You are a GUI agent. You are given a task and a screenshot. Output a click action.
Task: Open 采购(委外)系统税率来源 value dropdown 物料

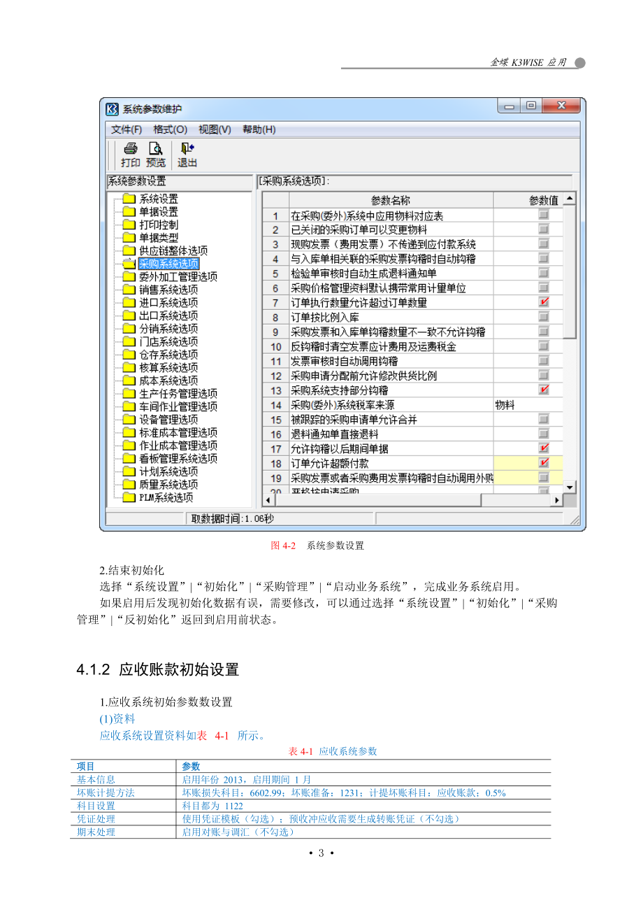coord(528,404)
